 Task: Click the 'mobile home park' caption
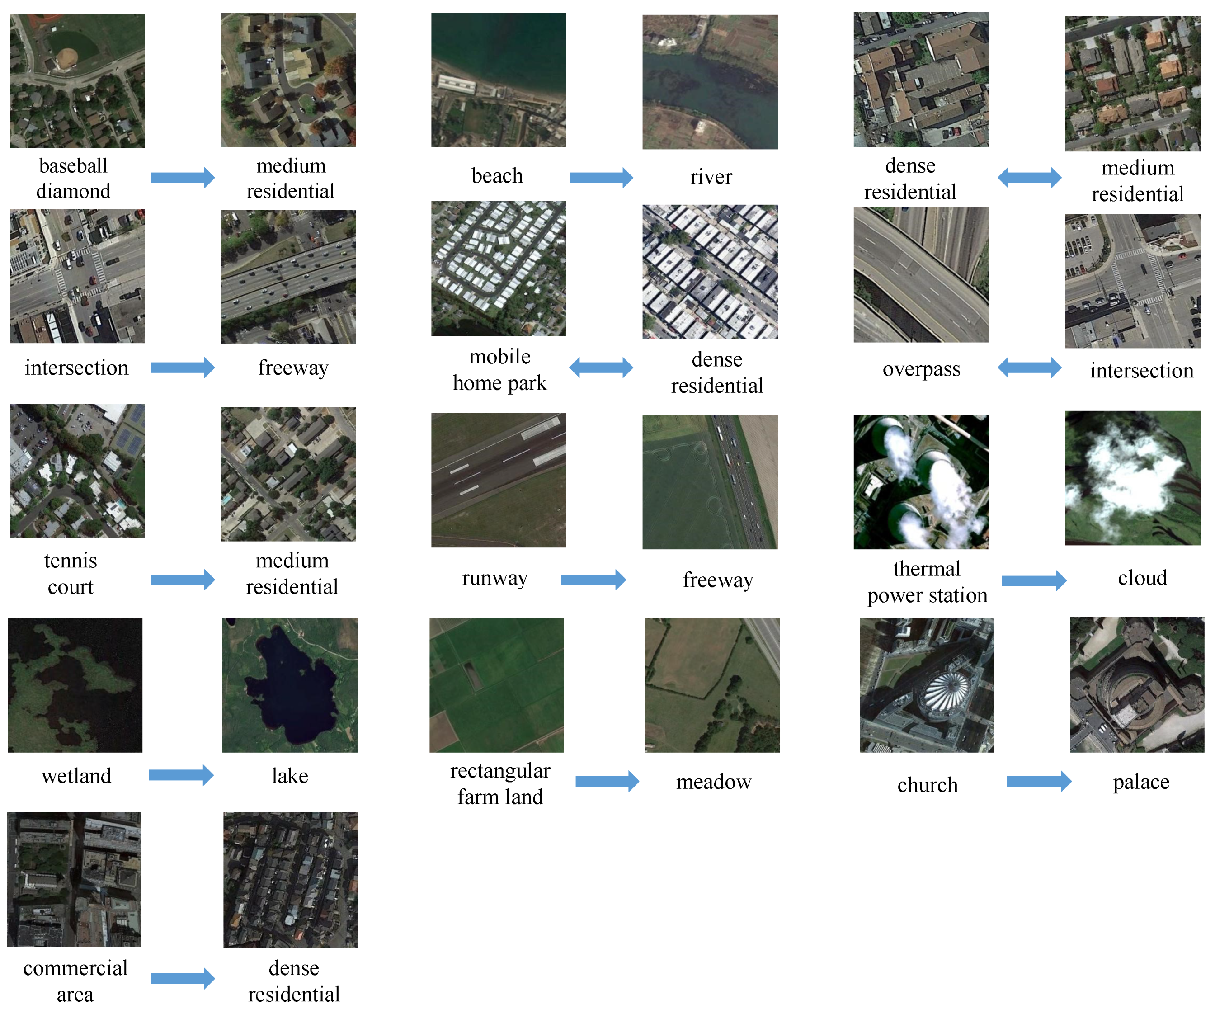click(x=499, y=369)
